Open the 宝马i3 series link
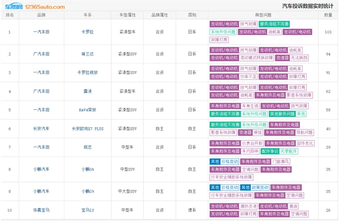The height and width of the screenshot is (221, 339). (x=88, y=210)
